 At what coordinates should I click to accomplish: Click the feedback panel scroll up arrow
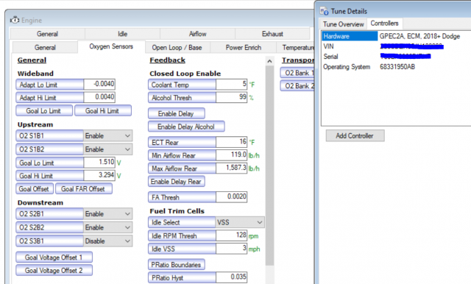click(x=269, y=61)
